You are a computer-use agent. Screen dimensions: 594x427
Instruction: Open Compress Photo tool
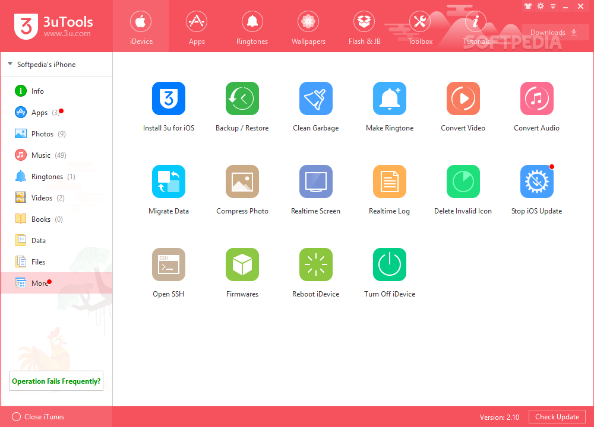(242, 181)
